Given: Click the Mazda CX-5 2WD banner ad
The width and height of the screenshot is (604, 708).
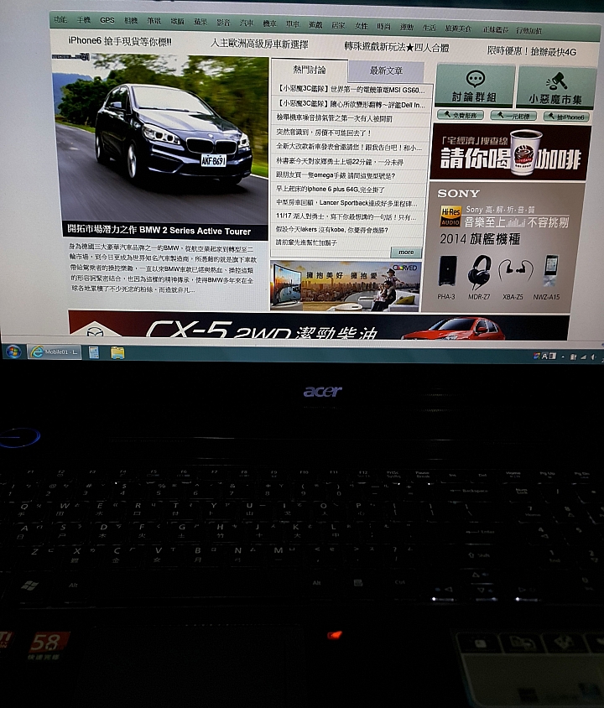Looking at the screenshot, I should click(318, 325).
